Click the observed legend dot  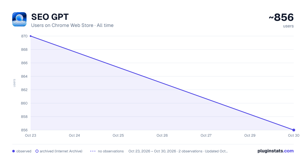[x=14, y=151]
